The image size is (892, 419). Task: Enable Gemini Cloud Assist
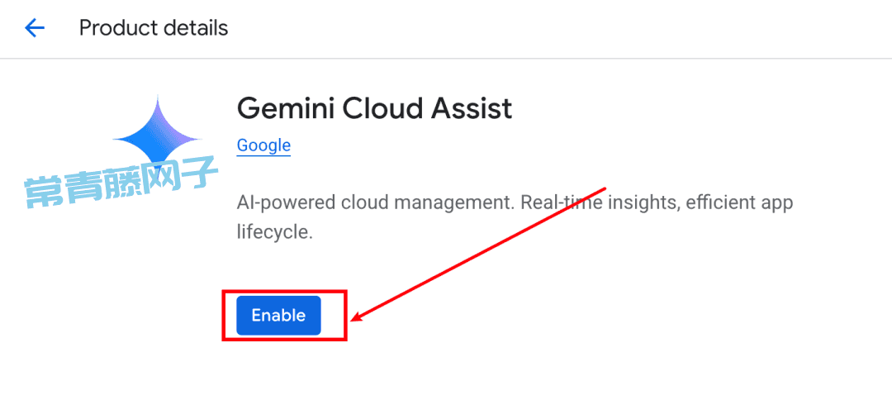279,316
